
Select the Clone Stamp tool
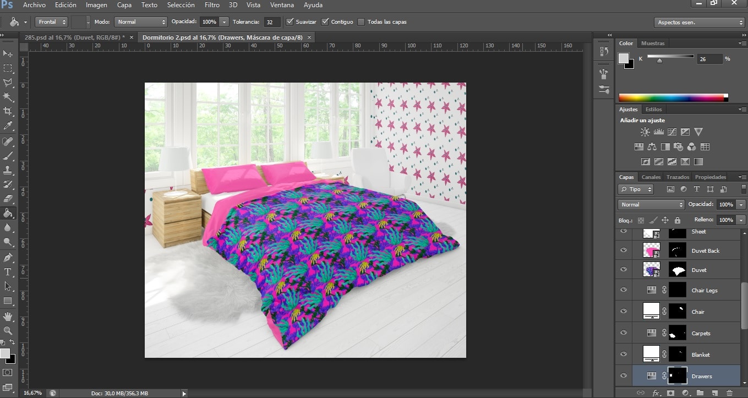pyautogui.click(x=8, y=170)
